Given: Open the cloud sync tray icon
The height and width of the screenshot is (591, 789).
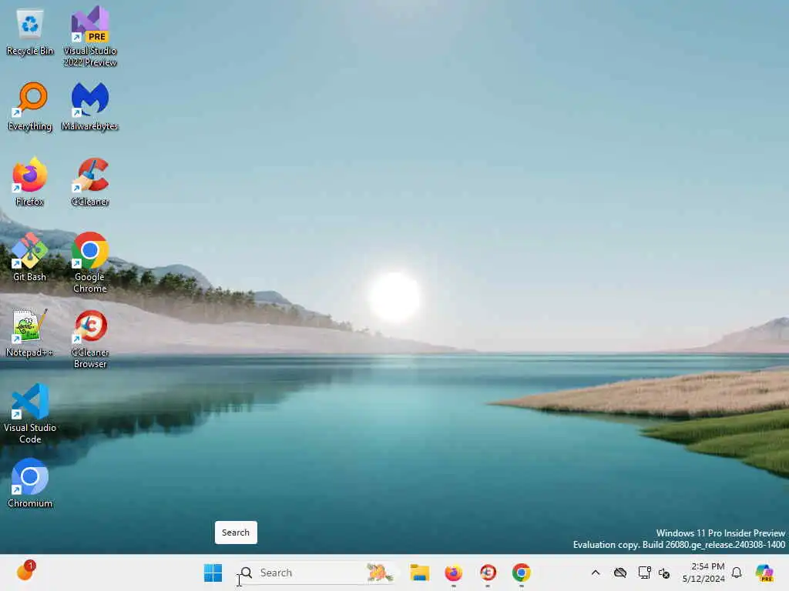Looking at the screenshot, I should tap(620, 573).
